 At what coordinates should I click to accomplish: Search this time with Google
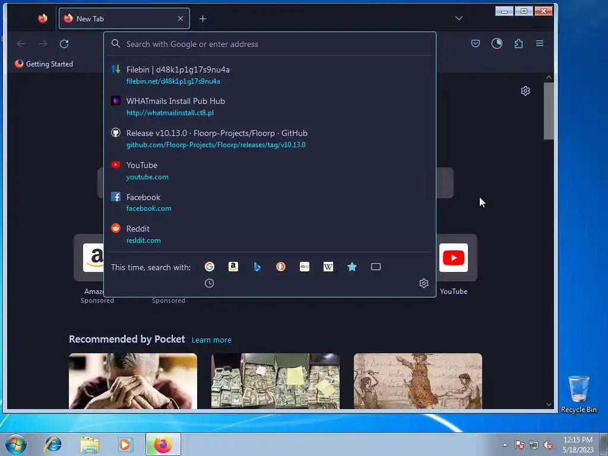[x=210, y=267]
